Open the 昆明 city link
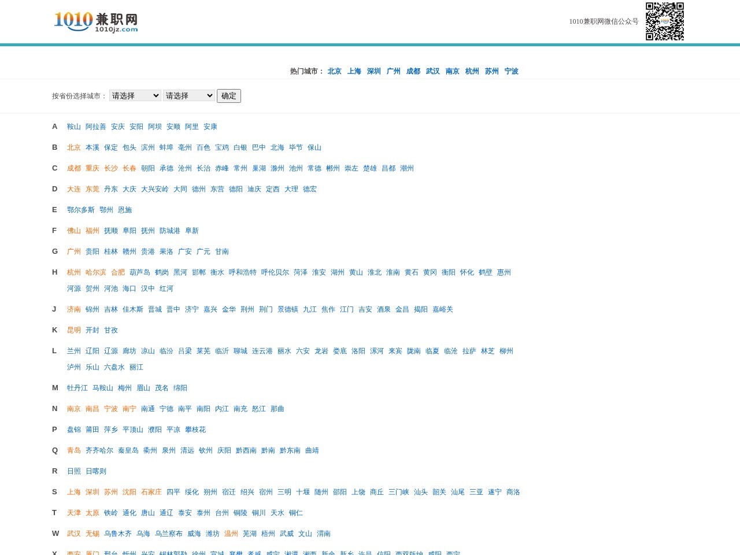Screen dimensions: 740x555 [74, 330]
